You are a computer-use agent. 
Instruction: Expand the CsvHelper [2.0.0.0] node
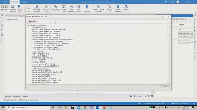(x=31, y=62)
